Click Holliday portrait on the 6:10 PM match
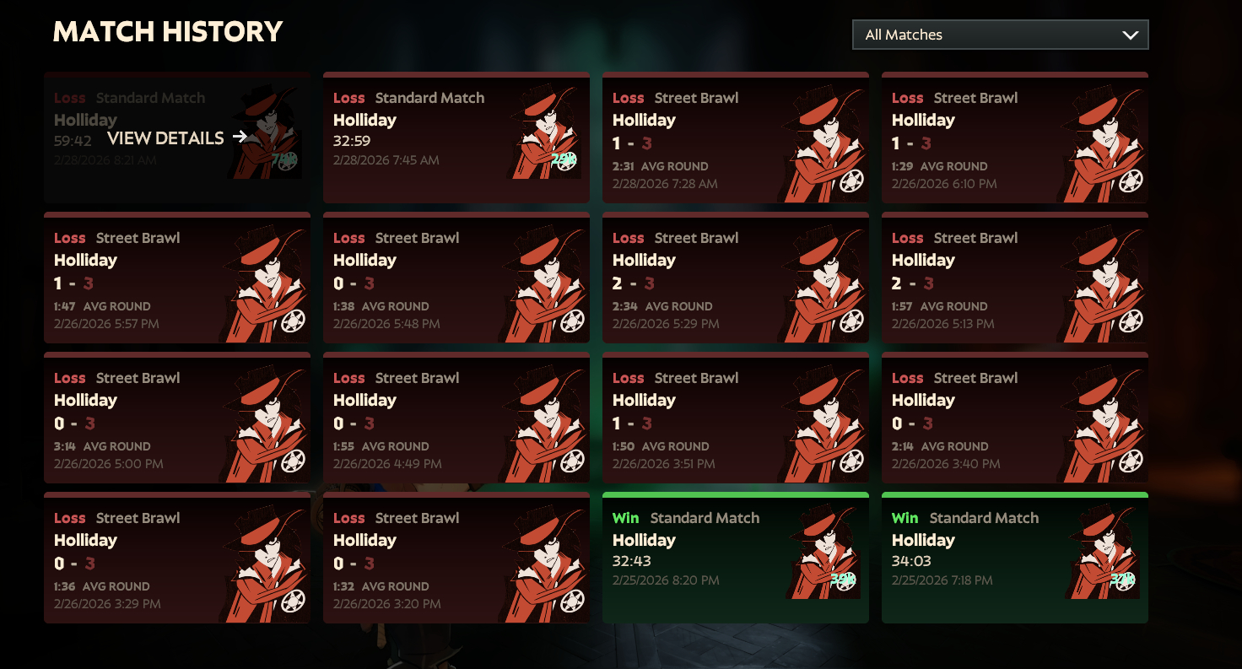The width and height of the screenshot is (1242, 669). [1102, 143]
